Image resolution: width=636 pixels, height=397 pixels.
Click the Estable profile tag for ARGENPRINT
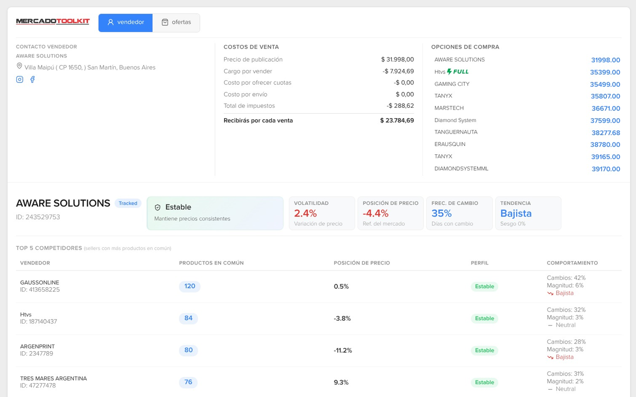pos(484,350)
